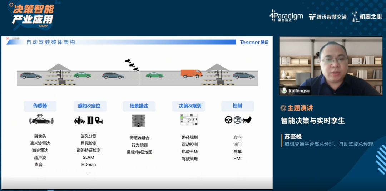Screen dimensions: 386x191
Task: Click the 方向 list item
Action: (238, 137)
